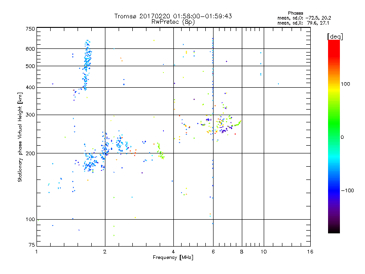Image resolution: width=365 pixels, height=274 pixels.
Task: Click the y-axis label '200'
Action: coord(30,153)
